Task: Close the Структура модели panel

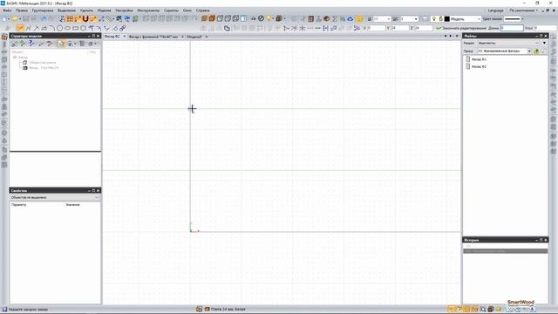Action: pyautogui.click(x=99, y=36)
